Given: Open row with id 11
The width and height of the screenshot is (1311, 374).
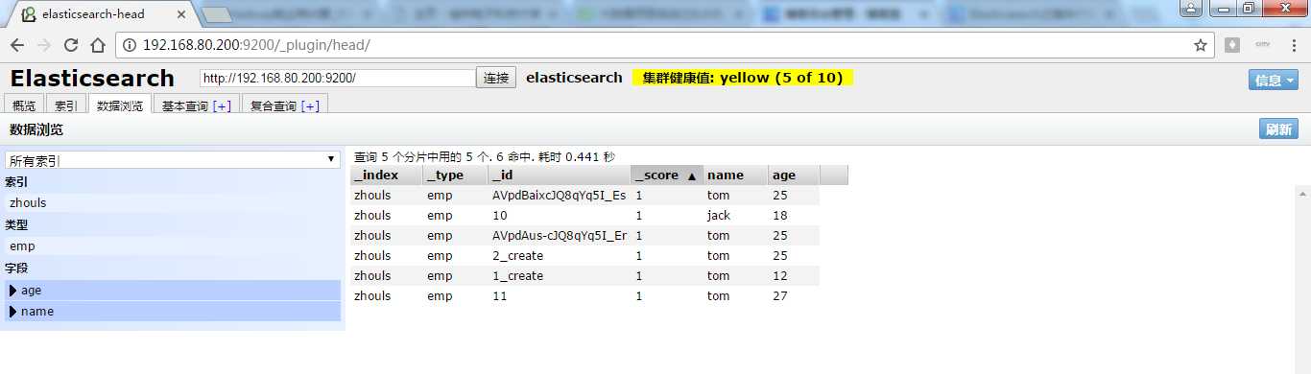Looking at the screenshot, I should coord(585,295).
